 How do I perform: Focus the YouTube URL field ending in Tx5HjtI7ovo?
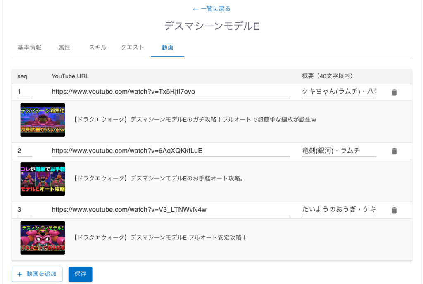coord(170,92)
